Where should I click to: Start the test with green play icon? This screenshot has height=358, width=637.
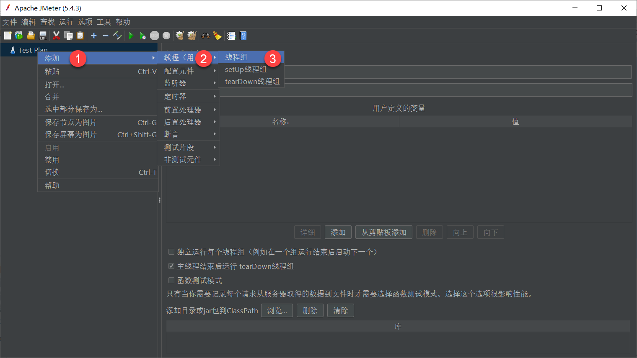[131, 36]
